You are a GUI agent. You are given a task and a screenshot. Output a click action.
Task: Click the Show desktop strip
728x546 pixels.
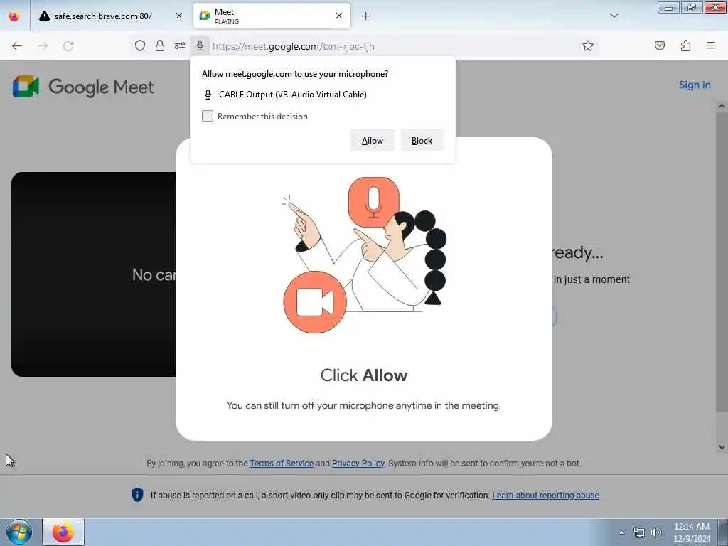pyautogui.click(x=723, y=532)
